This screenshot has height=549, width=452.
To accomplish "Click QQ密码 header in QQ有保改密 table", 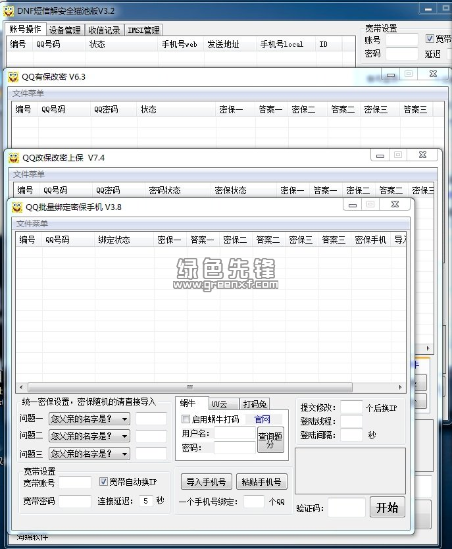I will pos(114,109).
